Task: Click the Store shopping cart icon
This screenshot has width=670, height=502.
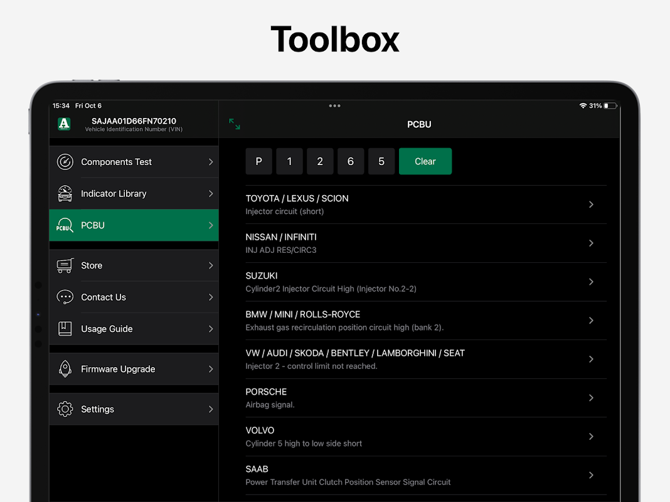Action: click(65, 265)
